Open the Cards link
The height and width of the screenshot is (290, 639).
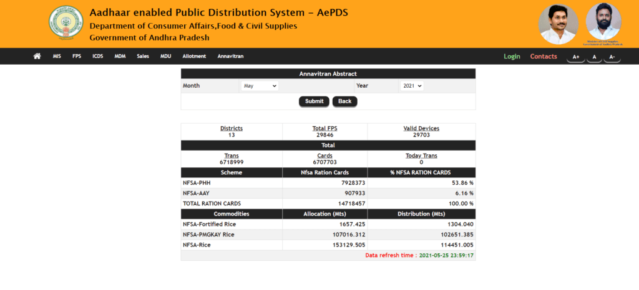point(324,156)
